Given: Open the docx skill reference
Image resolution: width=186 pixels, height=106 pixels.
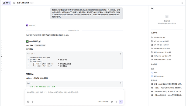Looking at the screenshot, I should pos(155,73).
